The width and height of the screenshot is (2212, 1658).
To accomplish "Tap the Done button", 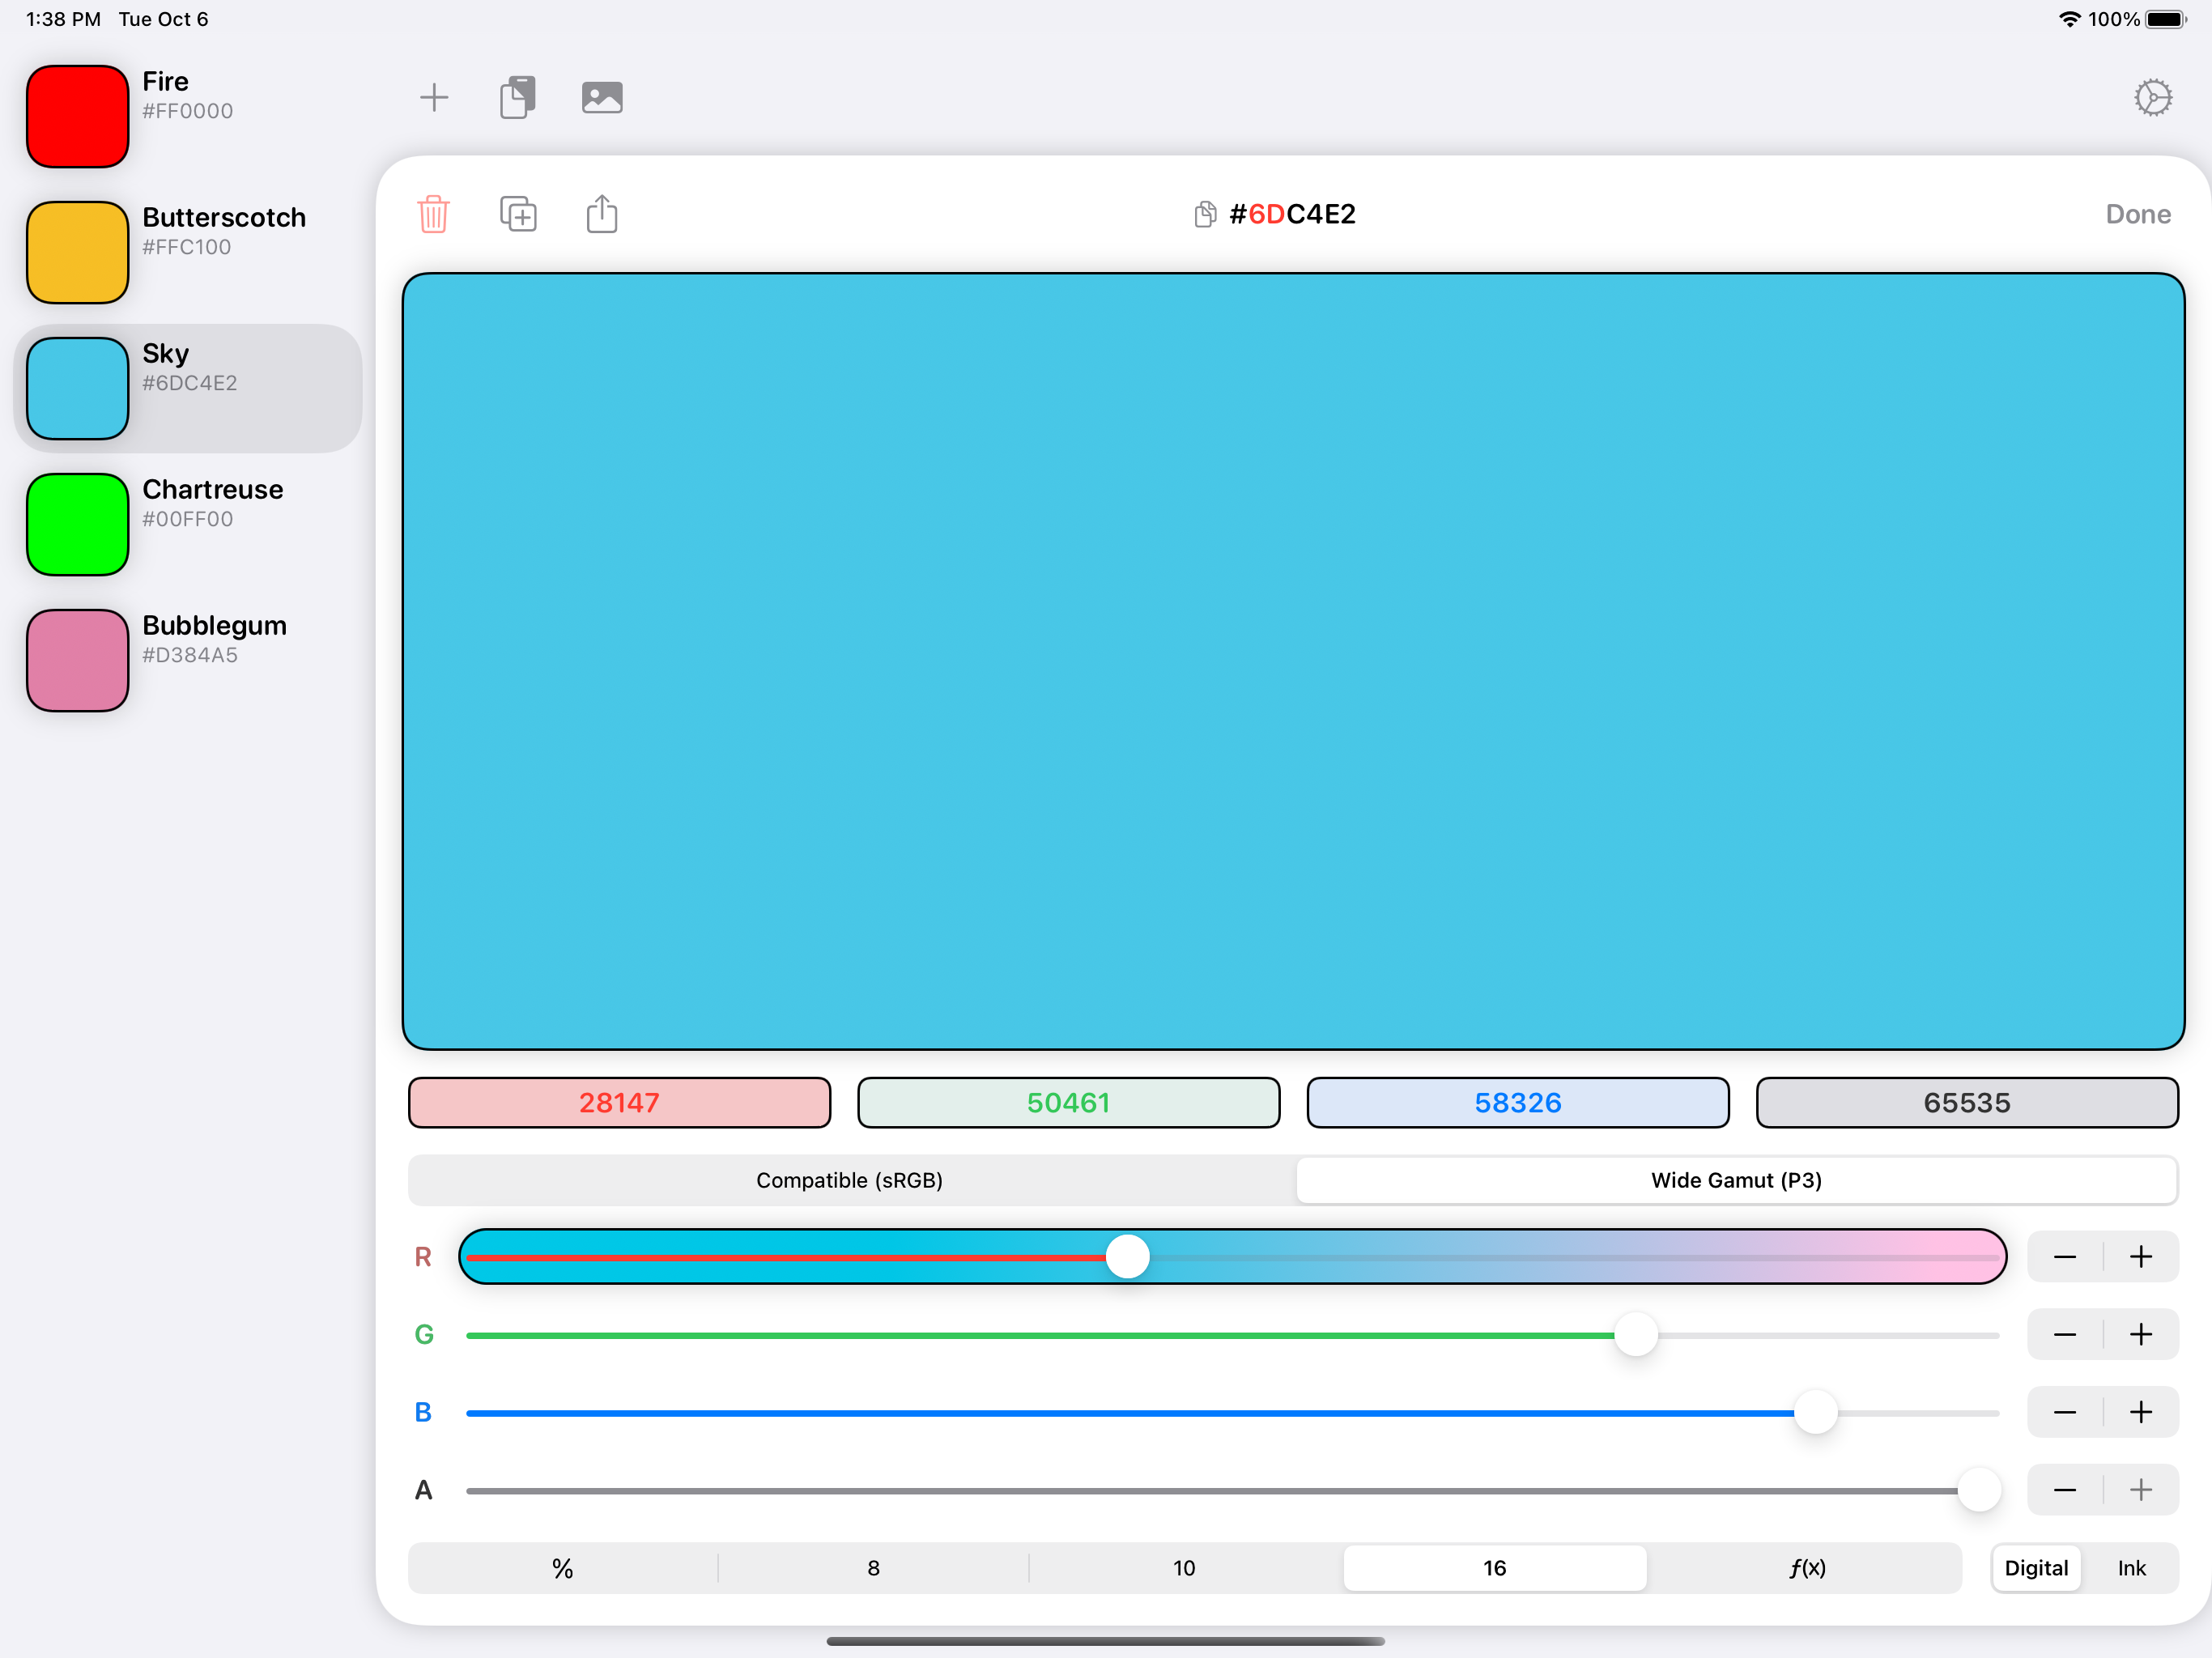I will pyautogui.click(x=2137, y=213).
